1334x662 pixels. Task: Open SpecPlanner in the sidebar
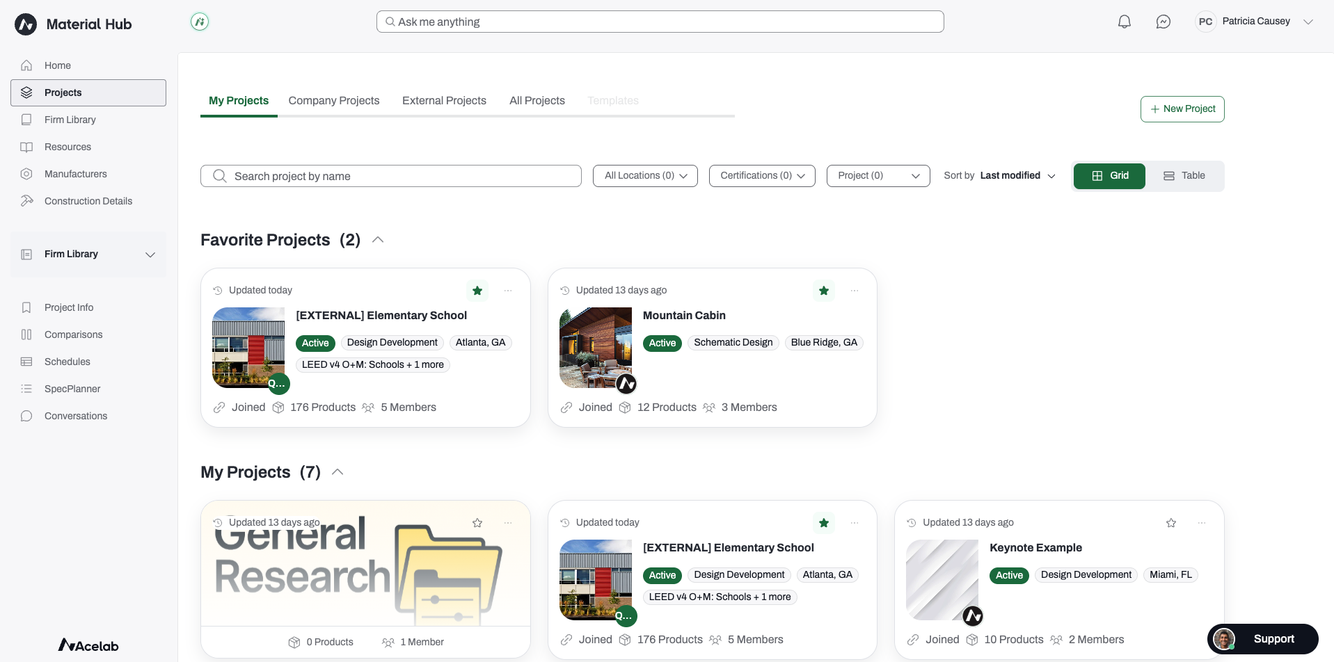coord(72,389)
